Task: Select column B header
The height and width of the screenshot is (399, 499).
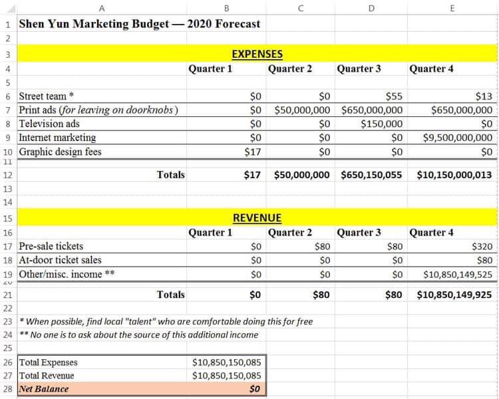Action: point(227,8)
